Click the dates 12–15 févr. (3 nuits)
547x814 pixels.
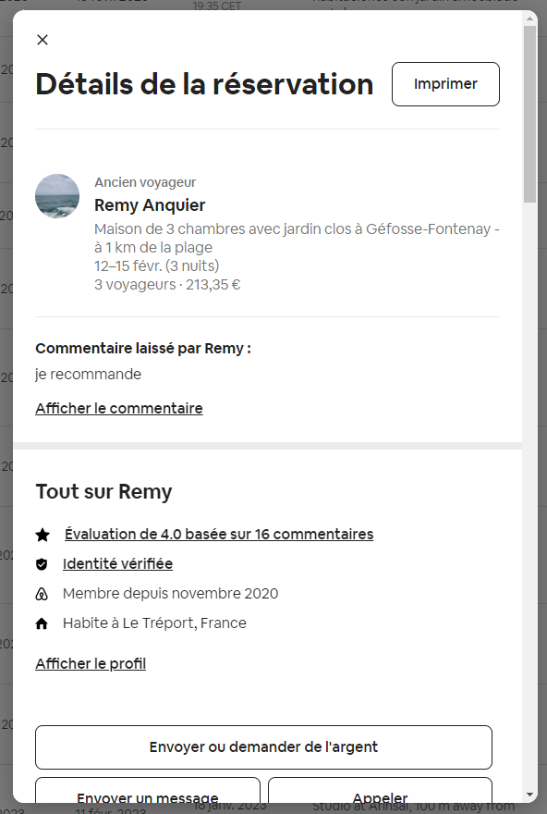pyautogui.click(x=156, y=265)
